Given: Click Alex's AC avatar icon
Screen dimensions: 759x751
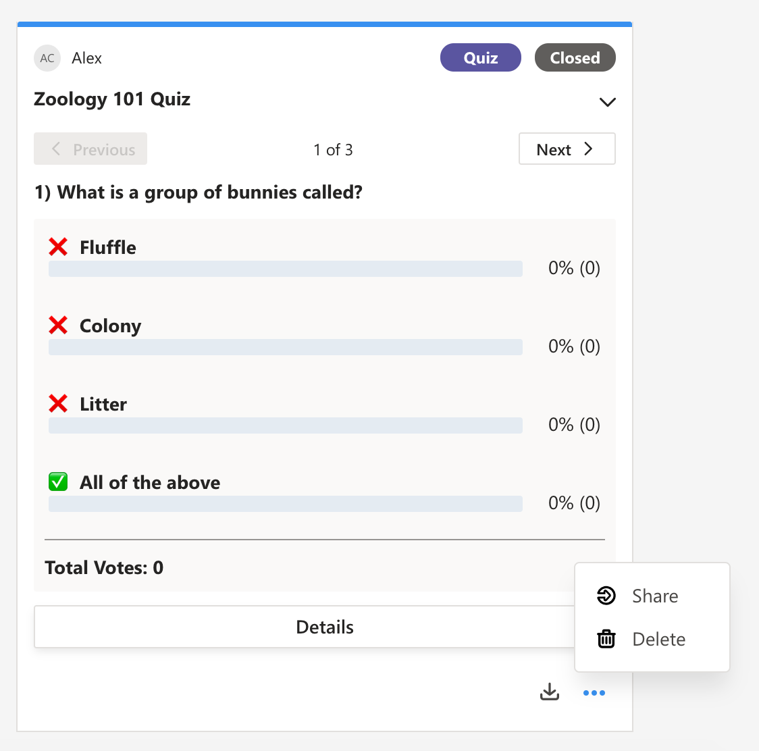Looking at the screenshot, I should point(47,58).
